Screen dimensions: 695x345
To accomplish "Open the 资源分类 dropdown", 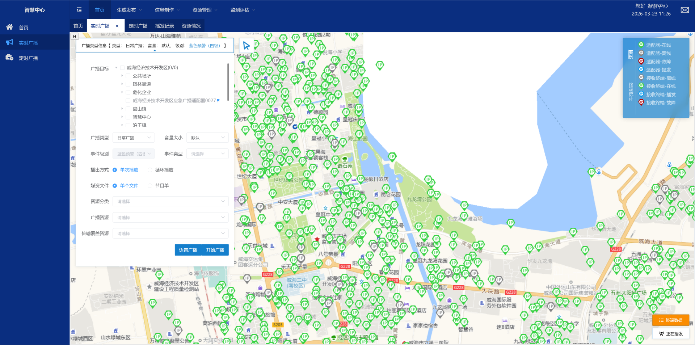I will coord(170,201).
